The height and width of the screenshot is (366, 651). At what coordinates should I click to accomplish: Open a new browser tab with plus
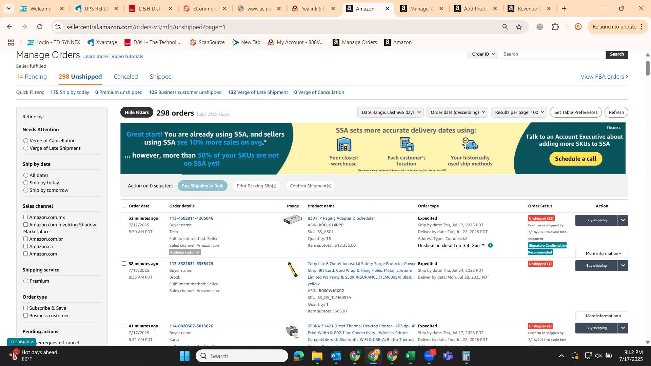564,8
